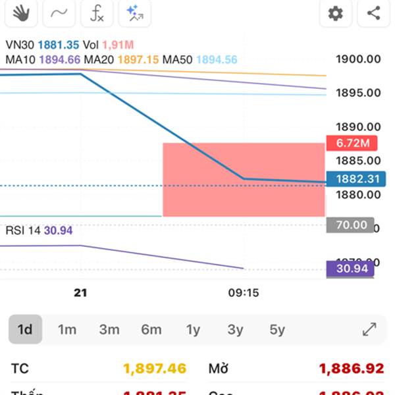
Task: Show the 3y time range
Action: [x=235, y=330]
